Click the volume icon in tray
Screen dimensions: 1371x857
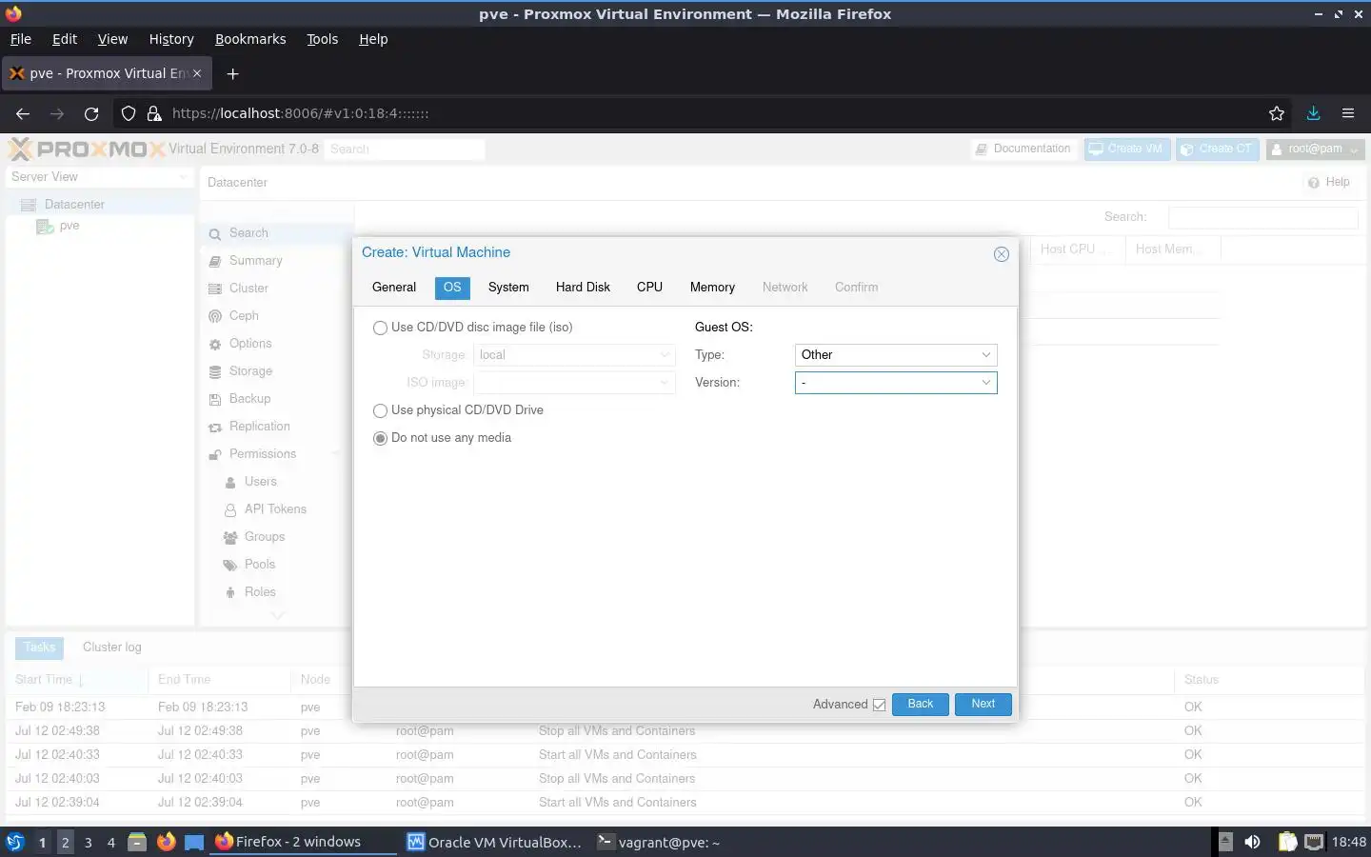(x=1252, y=842)
